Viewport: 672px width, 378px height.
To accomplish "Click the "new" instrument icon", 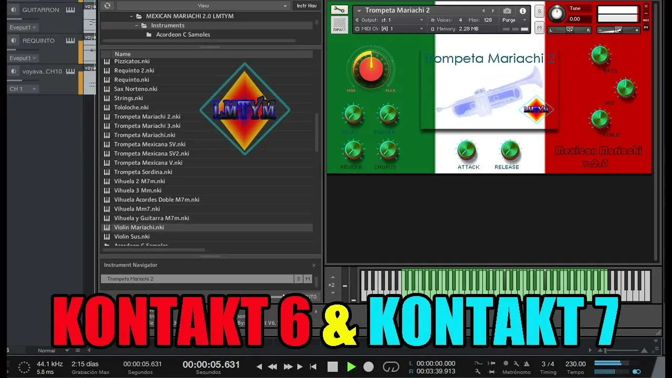I will click(x=340, y=25).
